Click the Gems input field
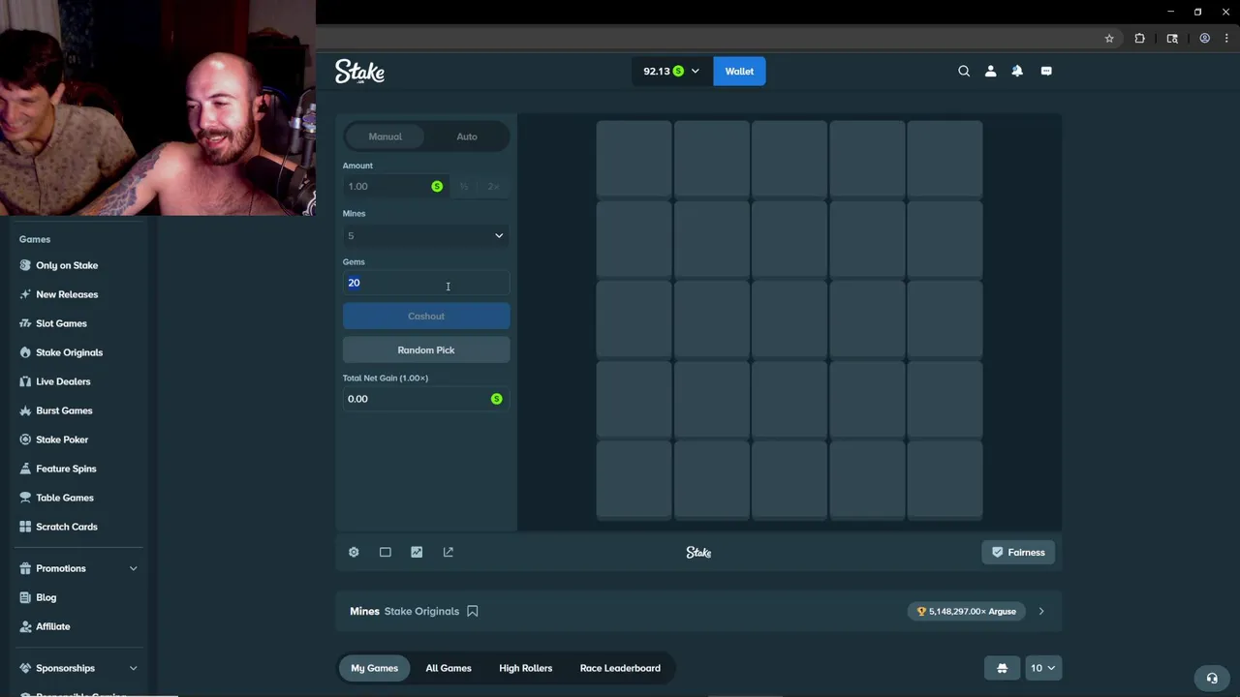1240x697 pixels. 426,283
